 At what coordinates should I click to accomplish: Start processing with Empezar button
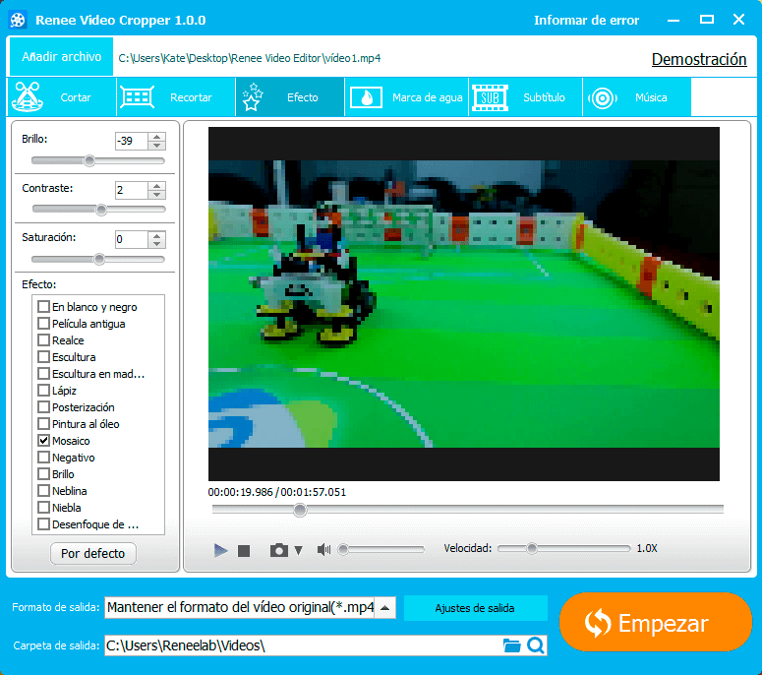(x=656, y=622)
